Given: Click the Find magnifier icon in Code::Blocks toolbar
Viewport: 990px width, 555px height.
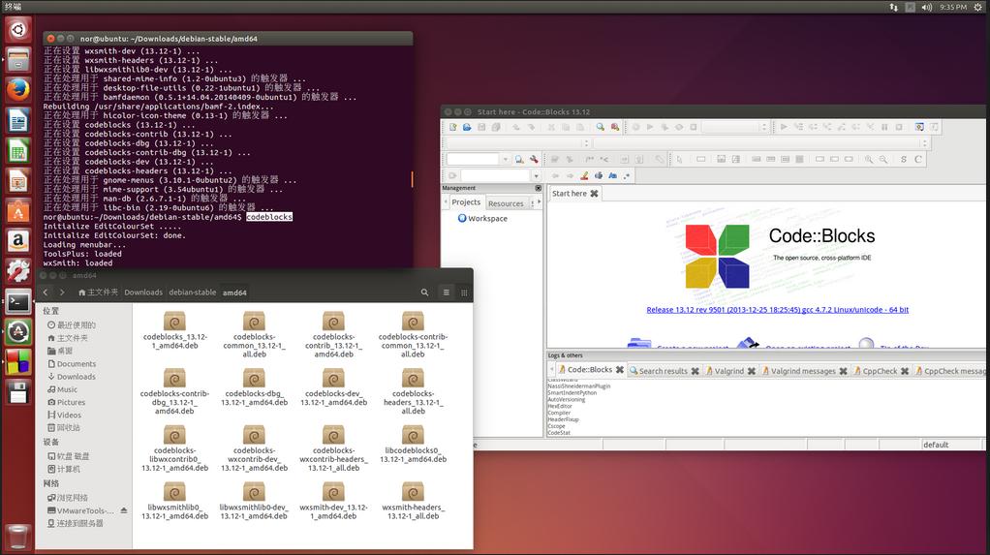Looking at the screenshot, I should pyautogui.click(x=600, y=127).
